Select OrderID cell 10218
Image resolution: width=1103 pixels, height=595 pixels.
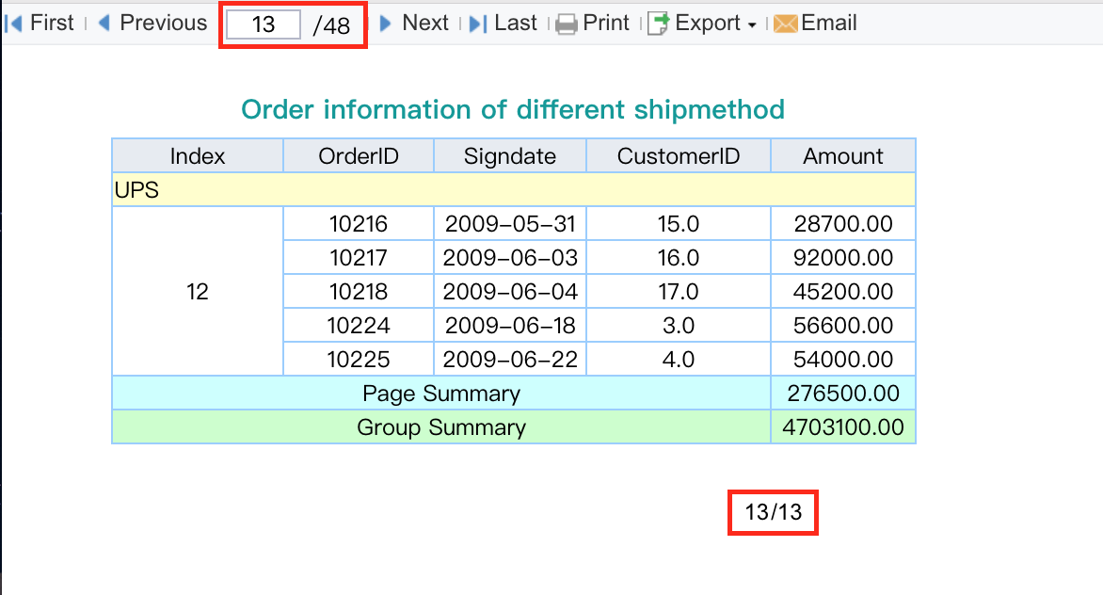pos(359,291)
